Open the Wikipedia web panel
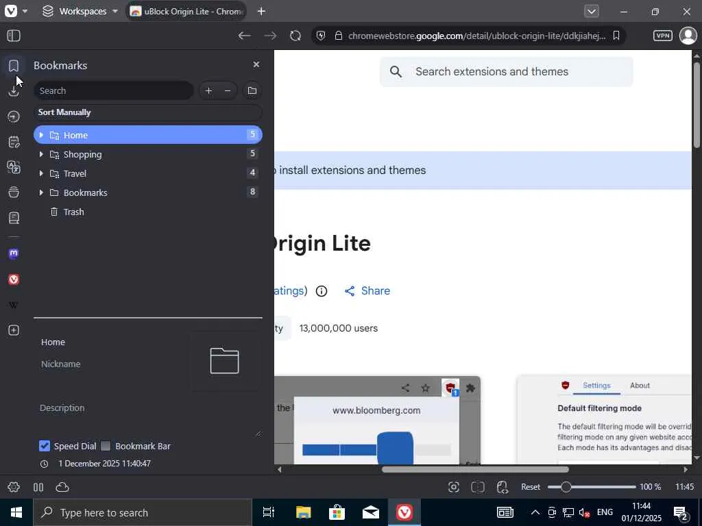Viewport: 702px width, 526px height. tap(14, 305)
